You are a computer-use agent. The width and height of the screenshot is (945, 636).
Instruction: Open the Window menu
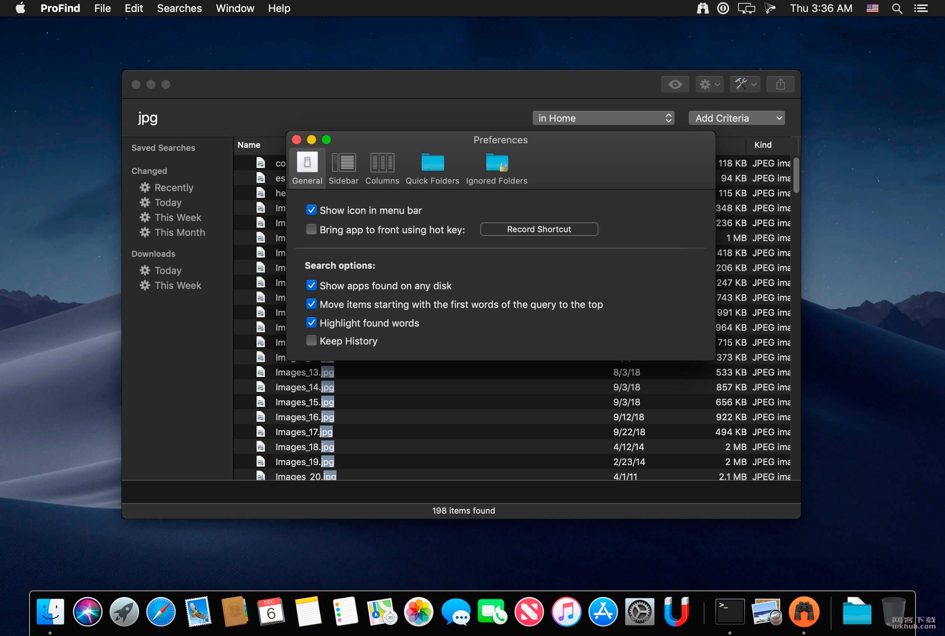(235, 8)
